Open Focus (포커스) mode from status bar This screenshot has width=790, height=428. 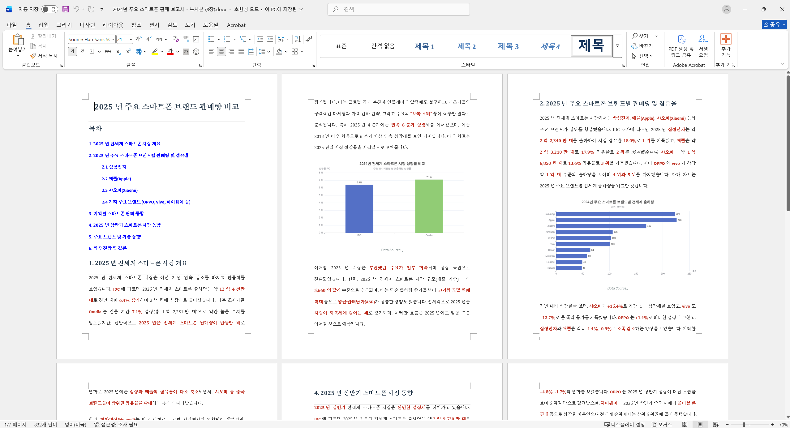coord(662,424)
